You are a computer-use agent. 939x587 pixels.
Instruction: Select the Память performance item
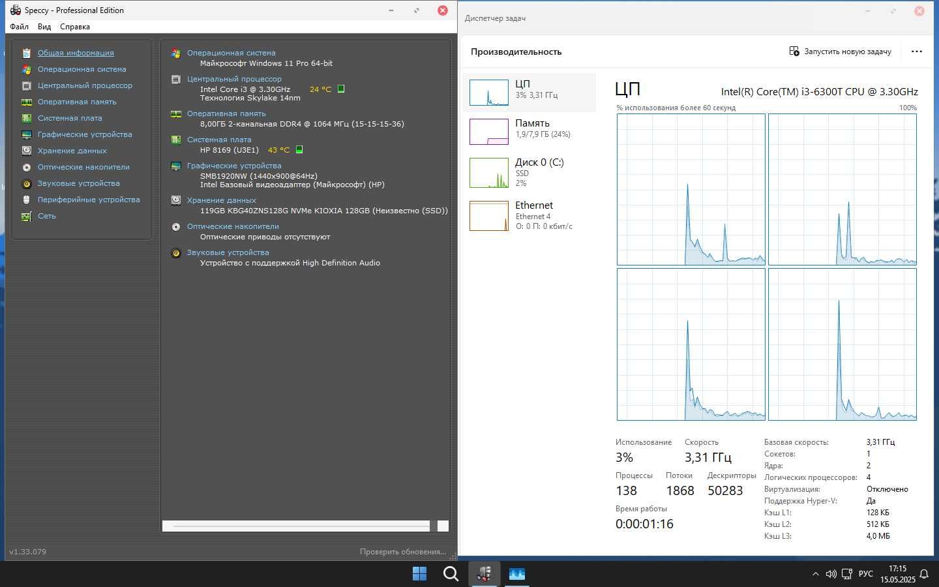point(529,132)
